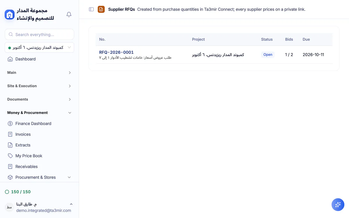Collapse the Money & Procurement section
This screenshot has width=349, height=218.
point(39,113)
